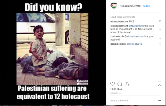Like the elianaabermant FAKE comment
The image size is (166, 106).
pos(160,21)
